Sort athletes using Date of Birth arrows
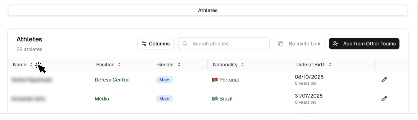Viewport: 418px width, 120px height. [x=330, y=64]
